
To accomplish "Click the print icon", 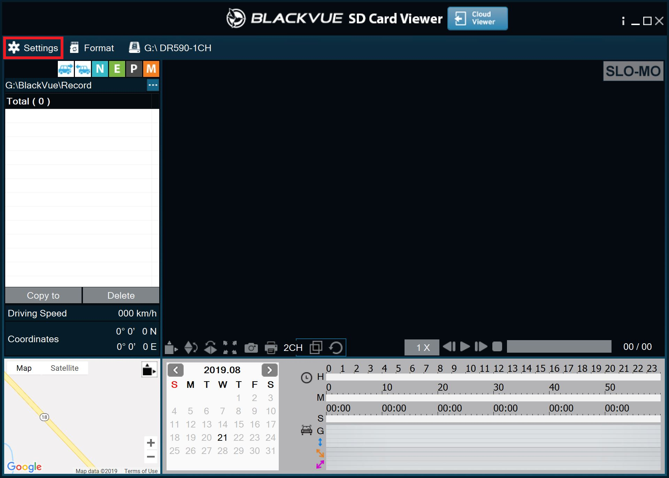I will [x=271, y=347].
